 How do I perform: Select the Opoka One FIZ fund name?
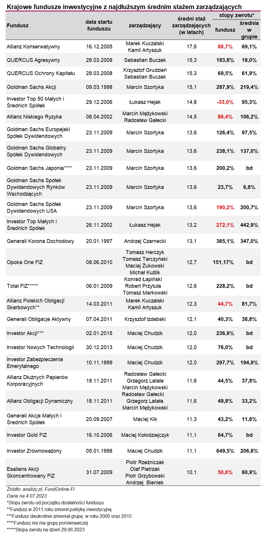(x=25, y=262)
